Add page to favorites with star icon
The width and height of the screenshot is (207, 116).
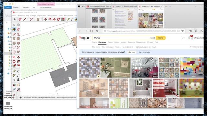point(182,31)
